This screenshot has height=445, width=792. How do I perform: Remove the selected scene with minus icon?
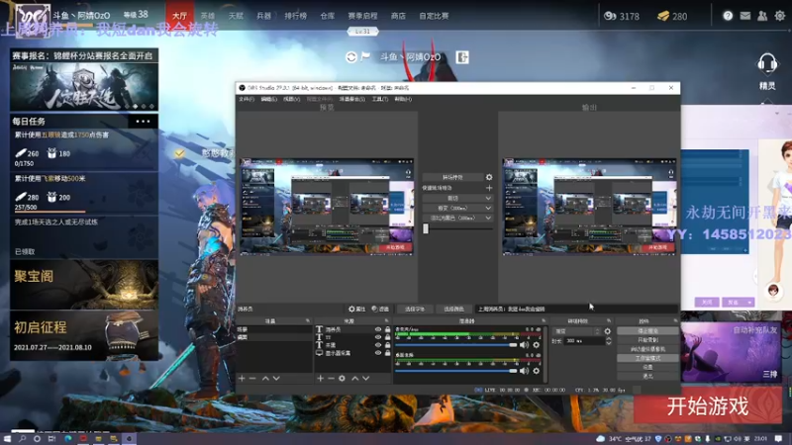(x=252, y=378)
